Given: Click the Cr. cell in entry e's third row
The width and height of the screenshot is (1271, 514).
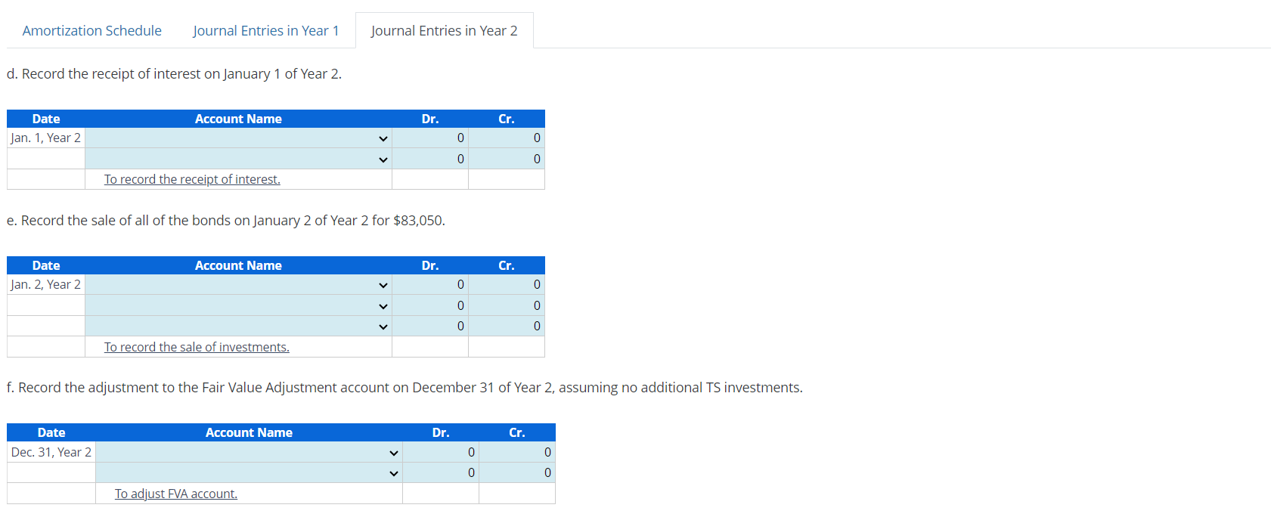Looking at the screenshot, I should pos(507,326).
